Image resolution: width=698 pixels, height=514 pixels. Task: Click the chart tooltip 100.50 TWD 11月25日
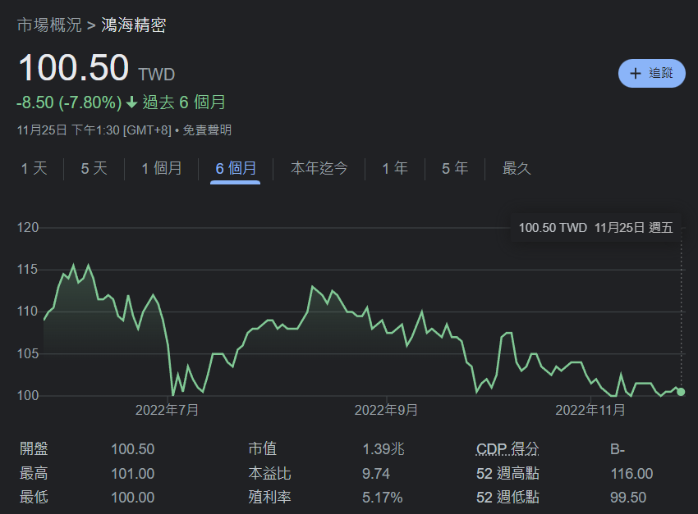tap(595, 228)
